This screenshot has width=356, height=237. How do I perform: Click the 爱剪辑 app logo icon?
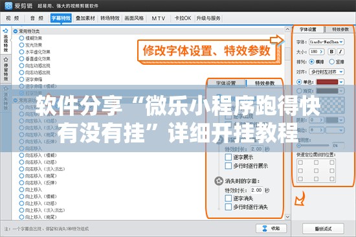[x=8, y=5]
